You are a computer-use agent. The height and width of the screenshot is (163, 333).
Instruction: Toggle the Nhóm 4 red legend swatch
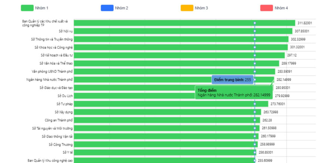coord(266,8)
